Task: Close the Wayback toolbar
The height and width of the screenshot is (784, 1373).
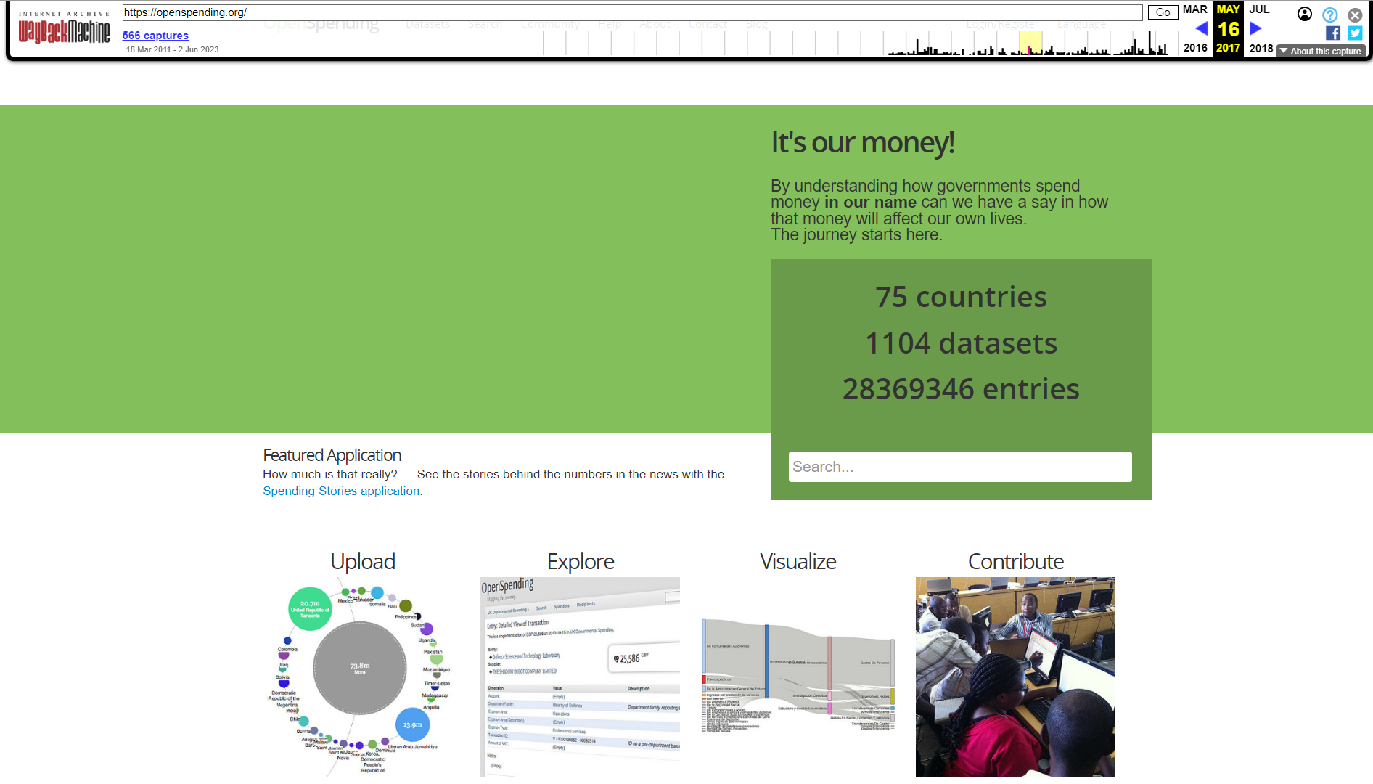Action: [1355, 15]
